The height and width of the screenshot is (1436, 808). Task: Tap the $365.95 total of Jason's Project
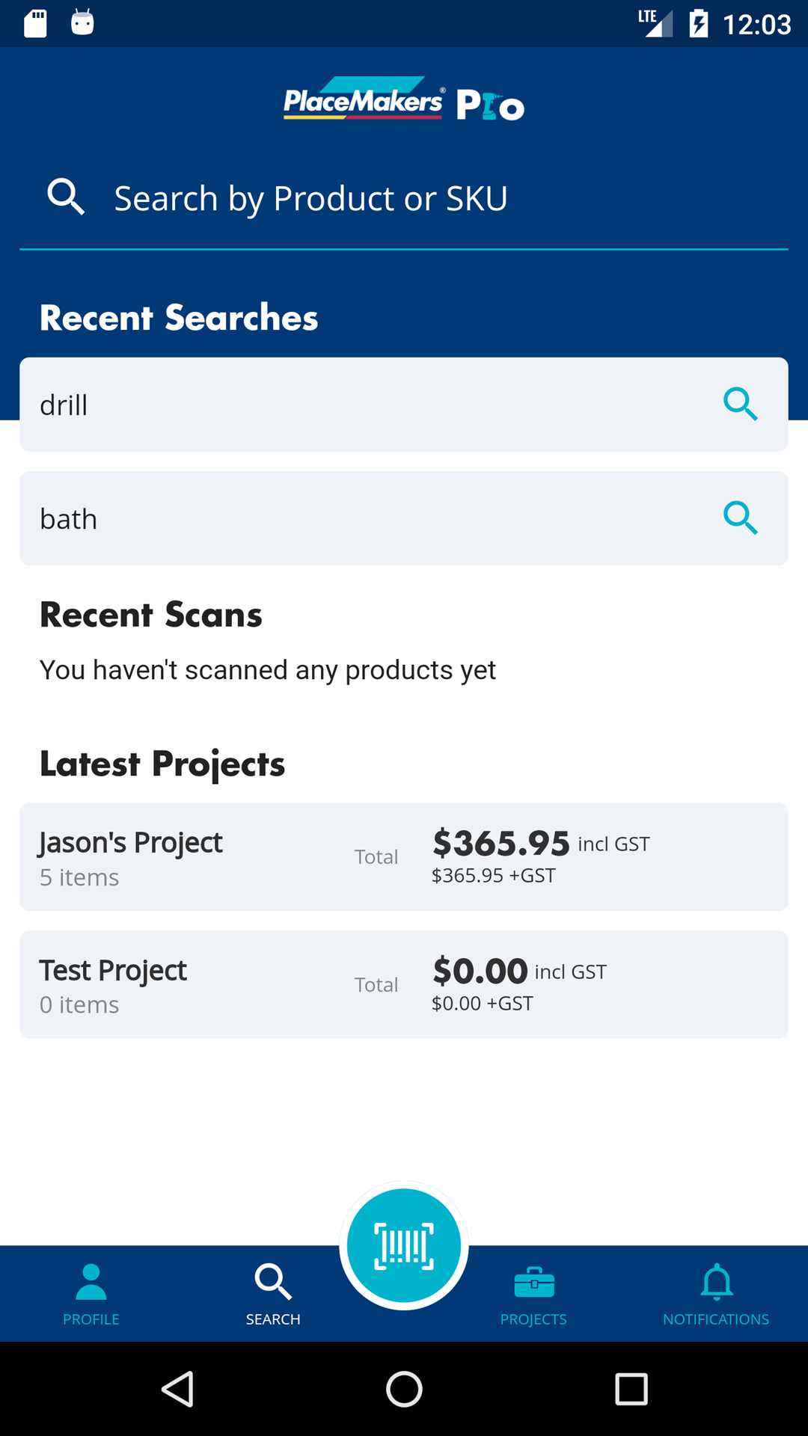click(501, 844)
